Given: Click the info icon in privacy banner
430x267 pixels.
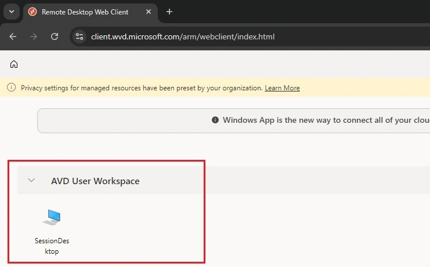Looking at the screenshot, I should 11,87.
